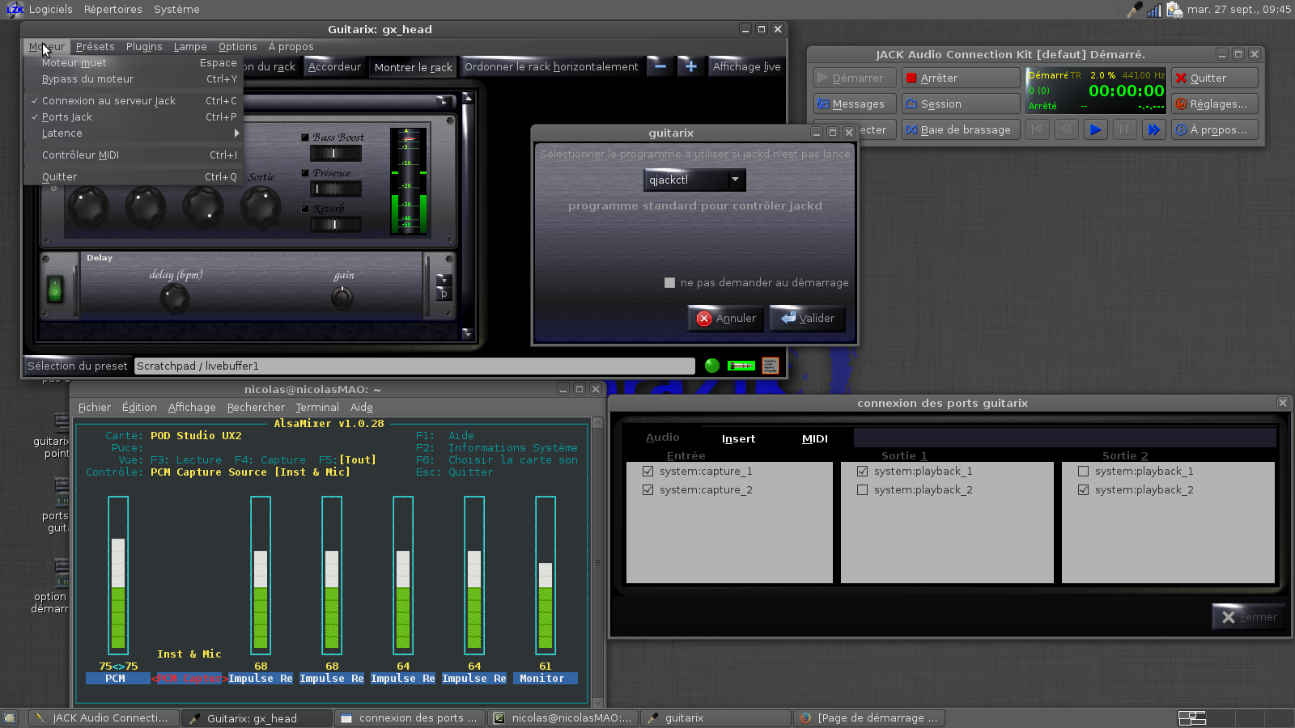Choose Quitter from the Moteur menu
The width and height of the screenshot is (1295, 728).
tap(134, 176)
